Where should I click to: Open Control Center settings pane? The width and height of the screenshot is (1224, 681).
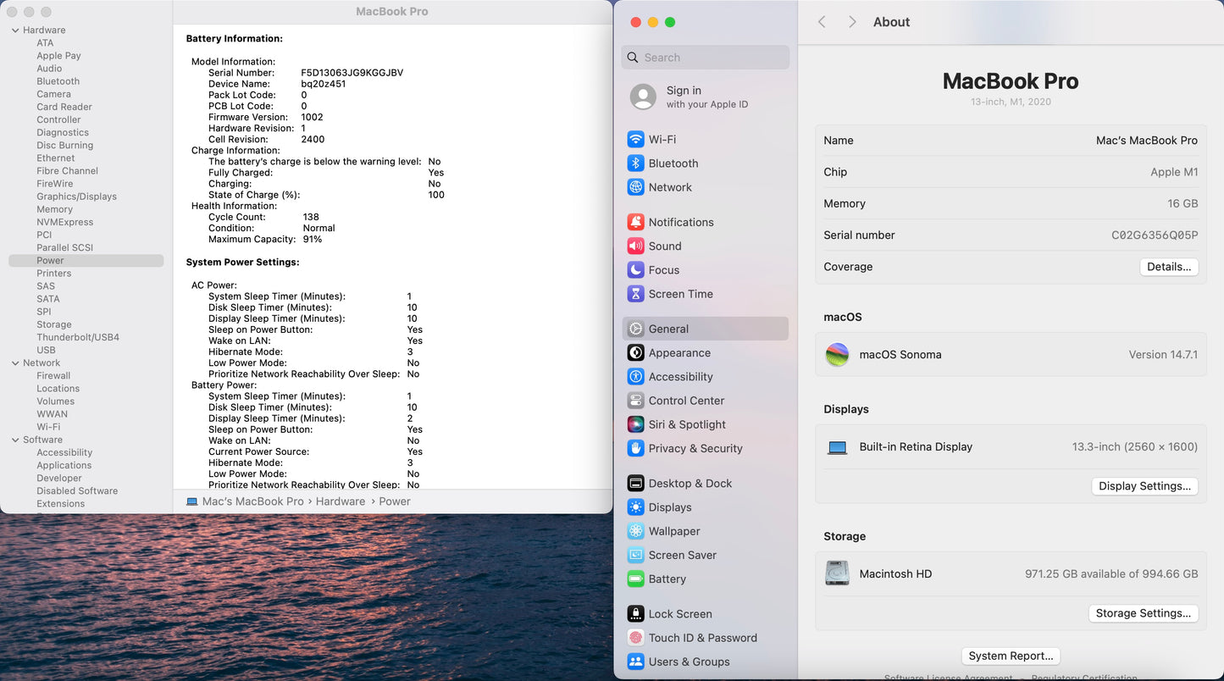tap(686, 401)
